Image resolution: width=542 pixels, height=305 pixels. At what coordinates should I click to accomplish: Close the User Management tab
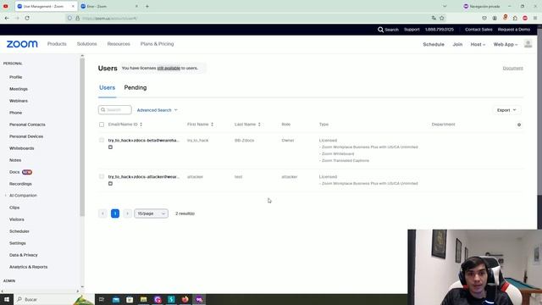[x=73, y=6]
